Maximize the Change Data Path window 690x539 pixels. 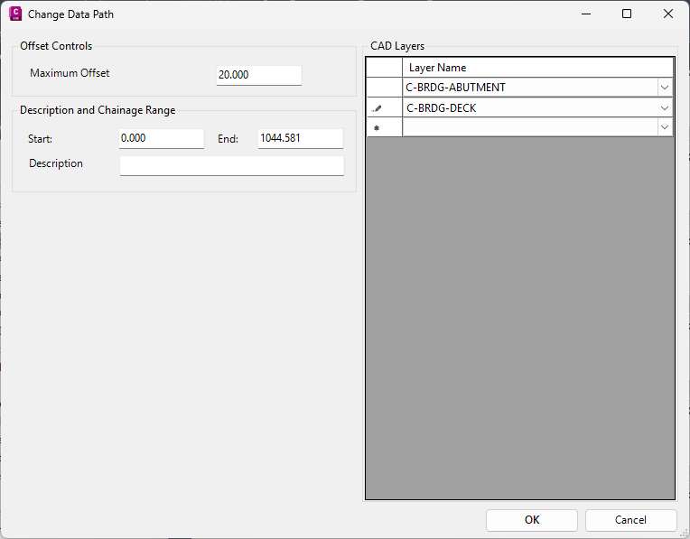click(627, 14)
